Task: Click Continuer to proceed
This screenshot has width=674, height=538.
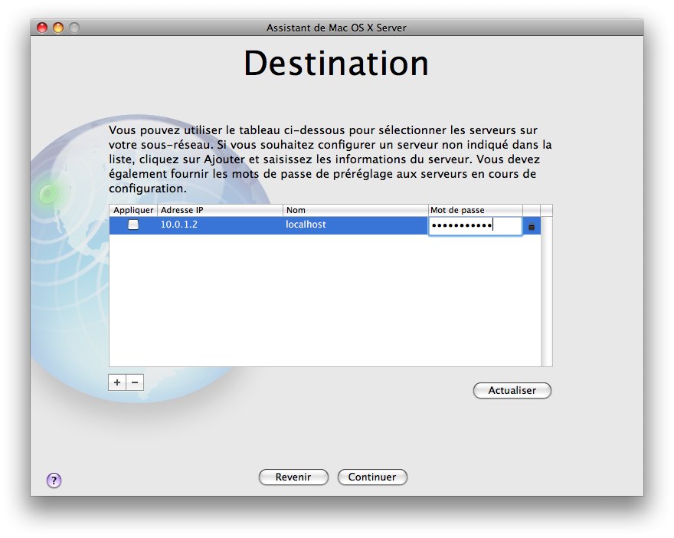Action: 372,477
